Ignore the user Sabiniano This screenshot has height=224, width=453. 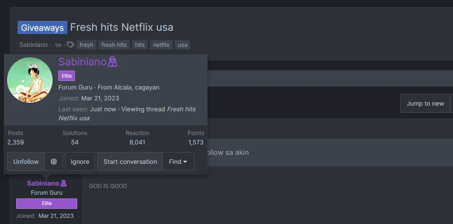tap(80, 161)
